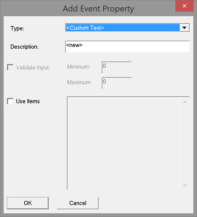The width and height of the screenshot is (197, 217).
Task: Open the Type dropdown arrow
Action: pos(185,28)
